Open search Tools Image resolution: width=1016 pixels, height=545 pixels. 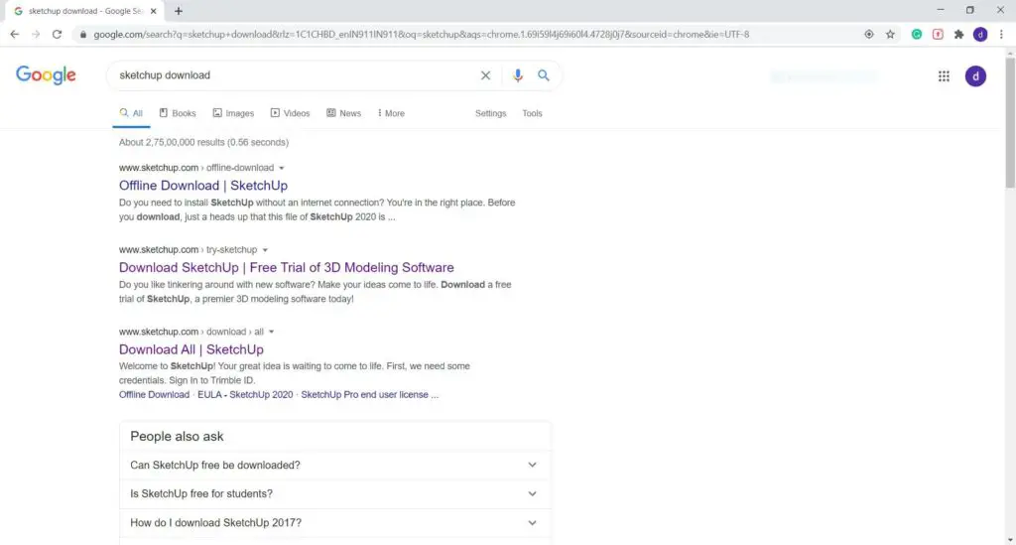point(532,113)
